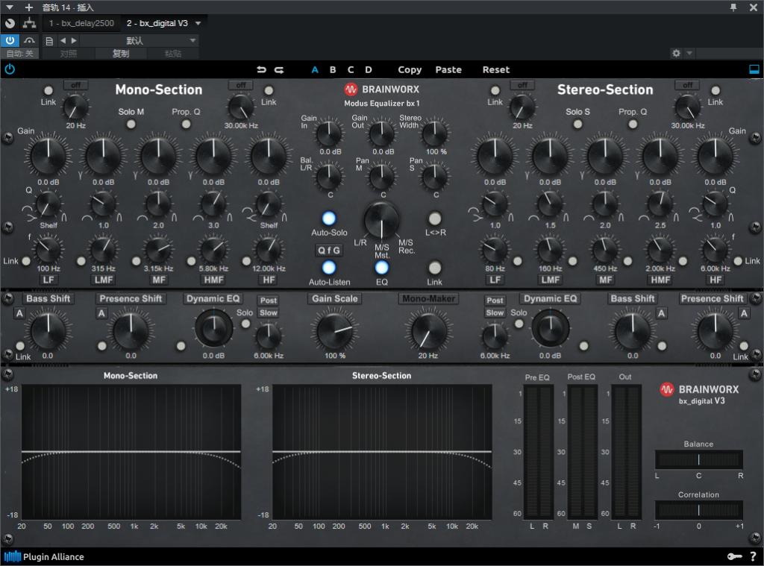Open the routing icon beside the plugin tabs
This screenshot has width=764, height=566.
[29, 23]
